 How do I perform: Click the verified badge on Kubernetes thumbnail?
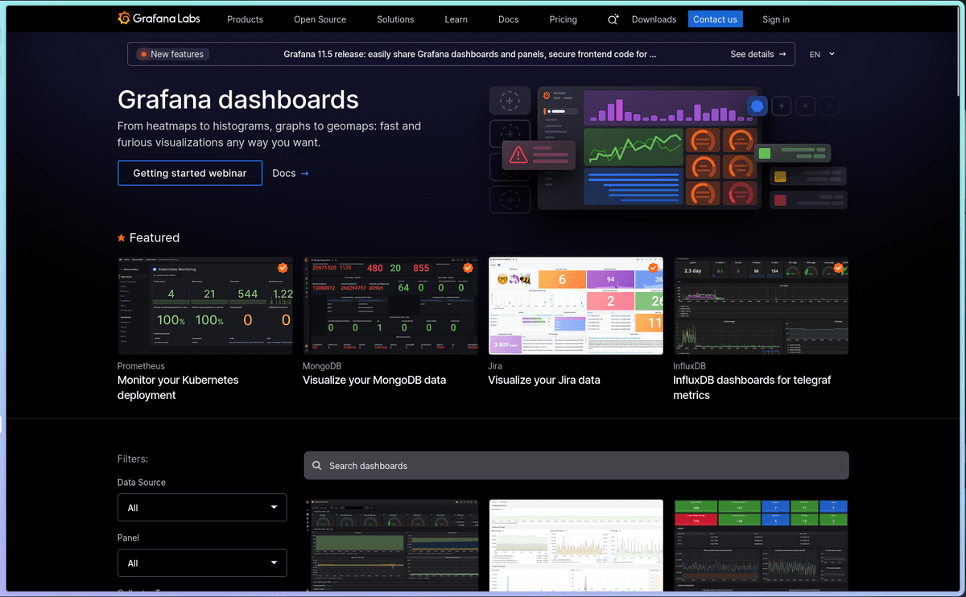tap(283, 268)
